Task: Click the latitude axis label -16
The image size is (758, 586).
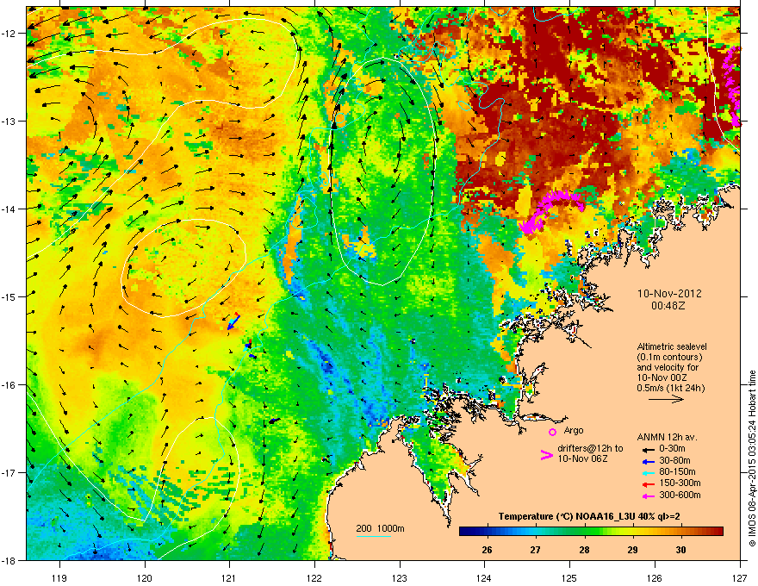Action: click(x=9, y=385)
